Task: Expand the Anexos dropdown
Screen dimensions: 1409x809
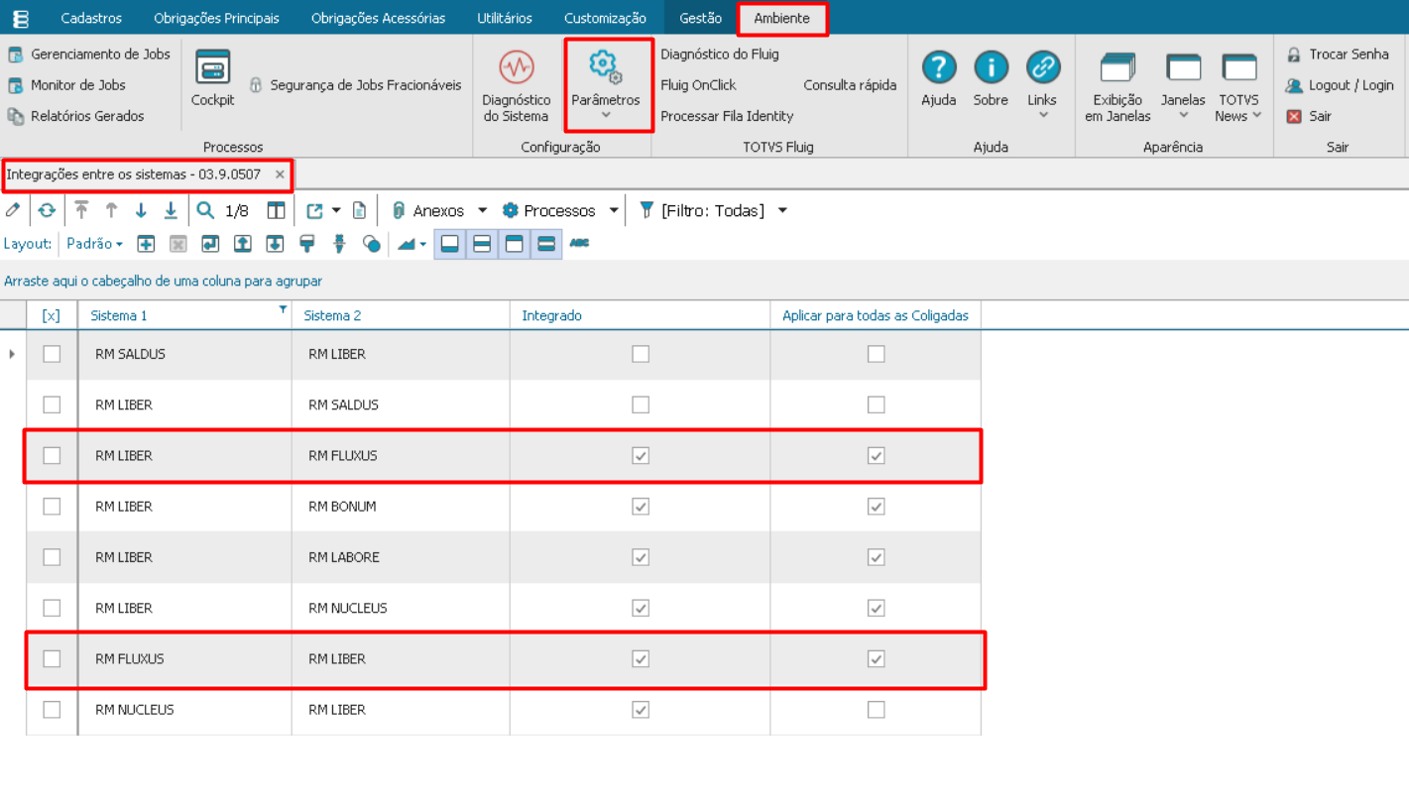Action: tap(483, 211)
